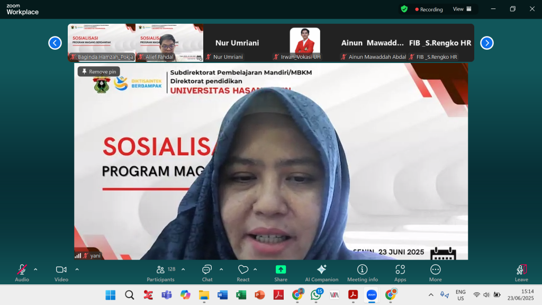Expand the audio options chevron
This screenshot has width=542, height=305.
tap(35, 269)
